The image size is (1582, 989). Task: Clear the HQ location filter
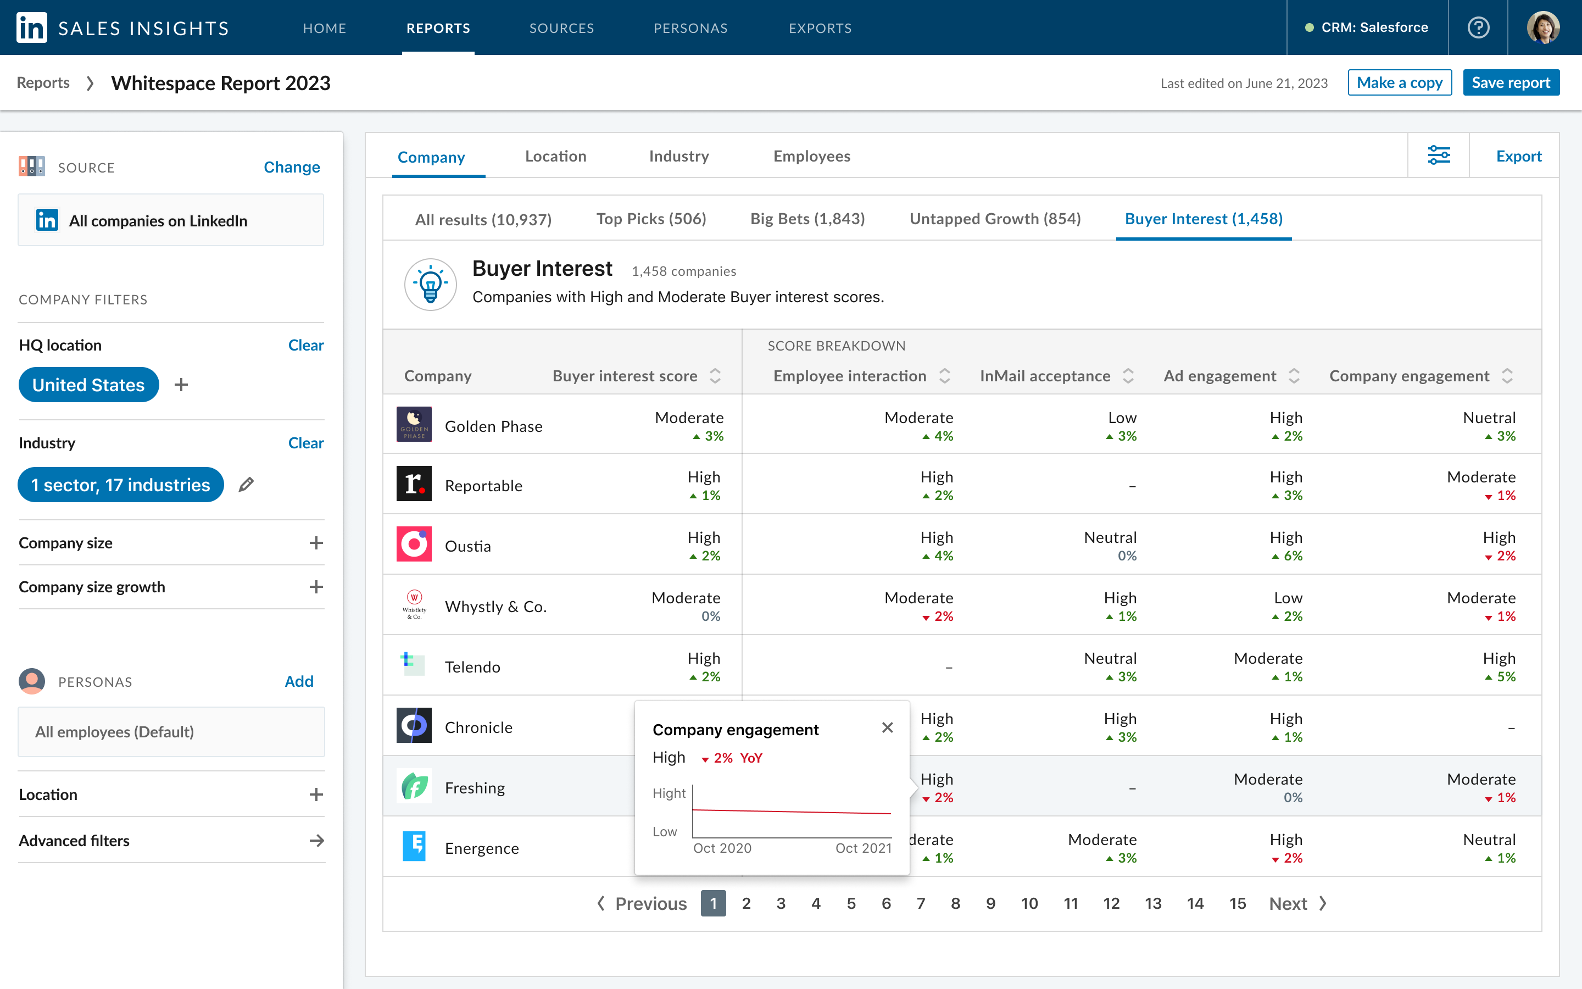point(305,345)
